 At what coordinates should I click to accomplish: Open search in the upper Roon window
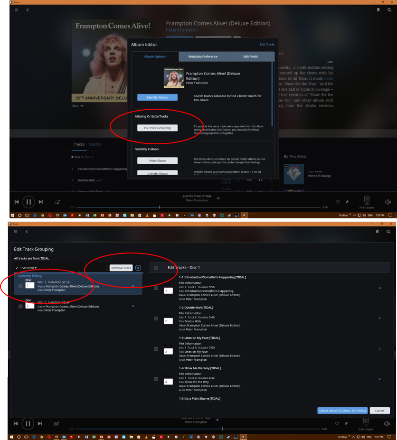point(389,10)
